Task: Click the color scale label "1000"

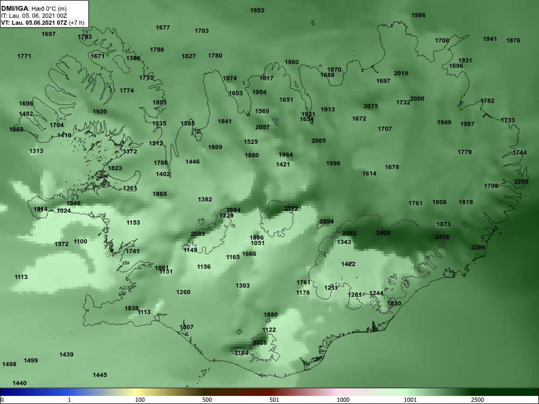Action: point(343,400)
